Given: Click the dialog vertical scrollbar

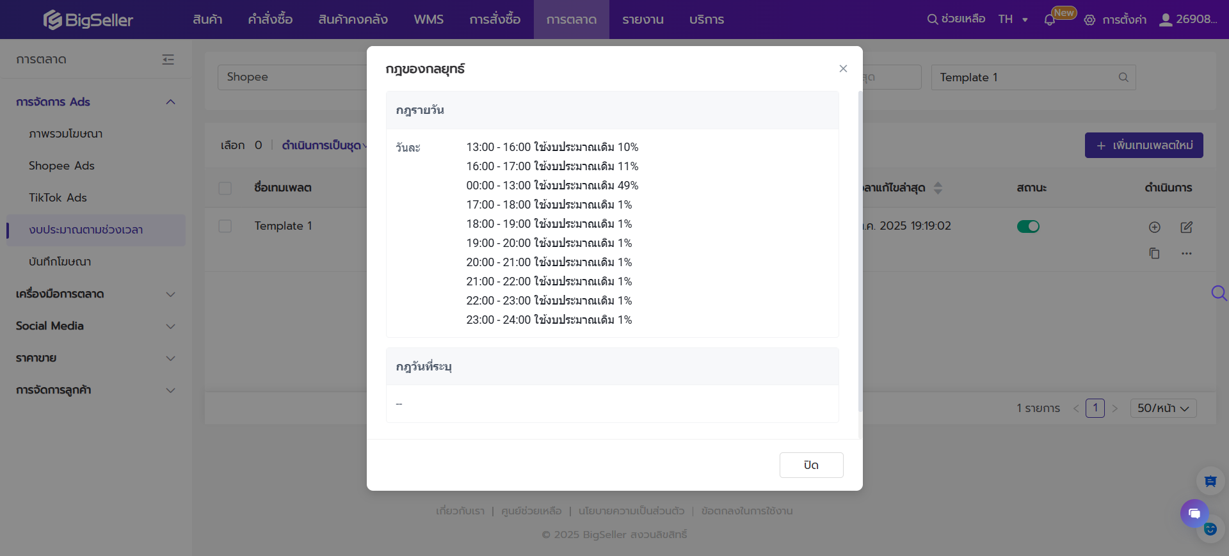Looking at the screenshot, I should point(860,251).
